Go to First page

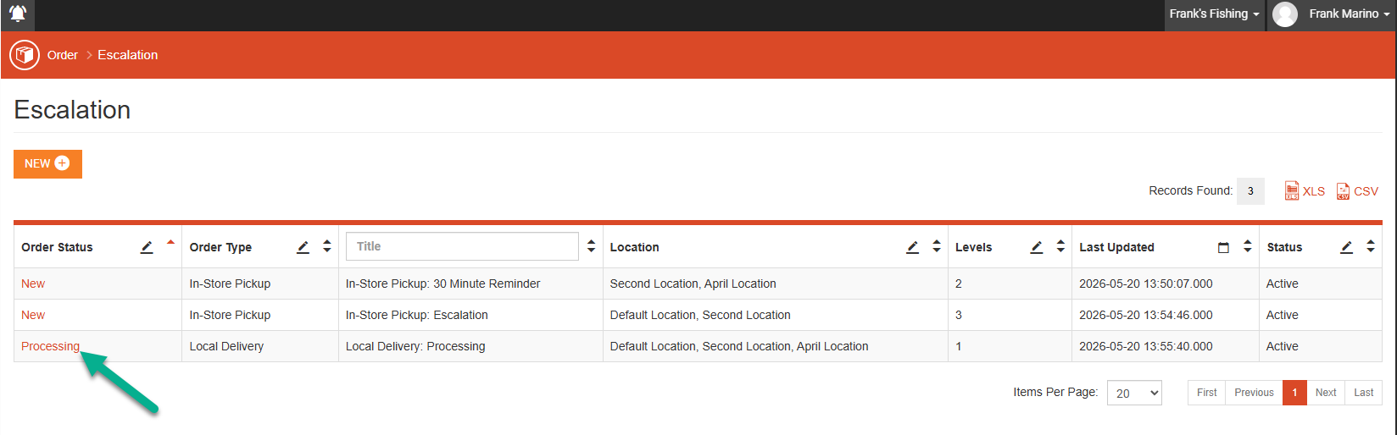click(1206, 393)
